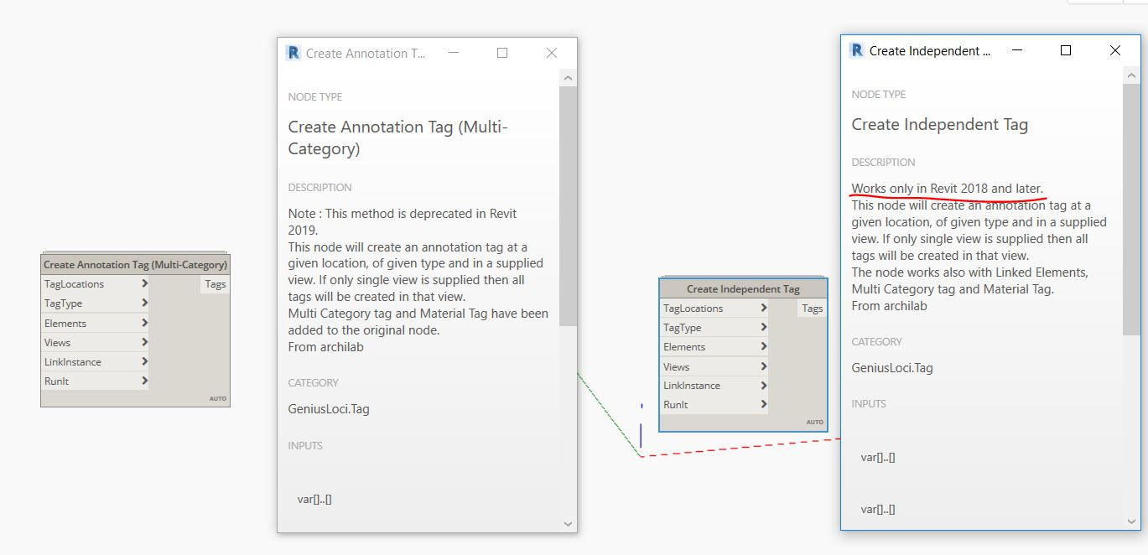
Task: Click Tags output port on Multi-Category node
Action: pyautogui.click(x=216, y=284)
